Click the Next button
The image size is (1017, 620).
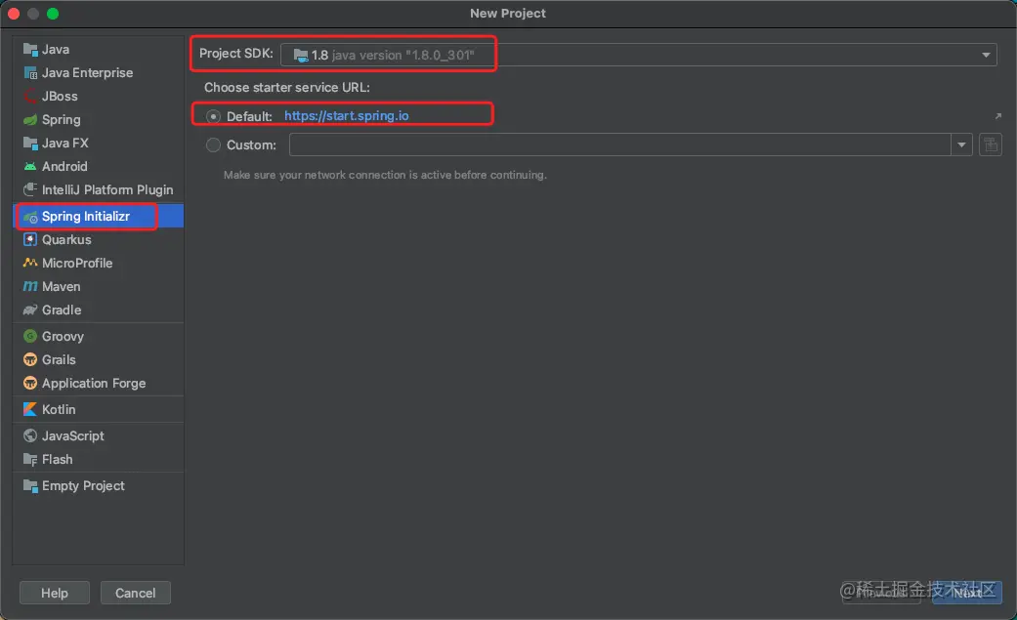(967, 593)
